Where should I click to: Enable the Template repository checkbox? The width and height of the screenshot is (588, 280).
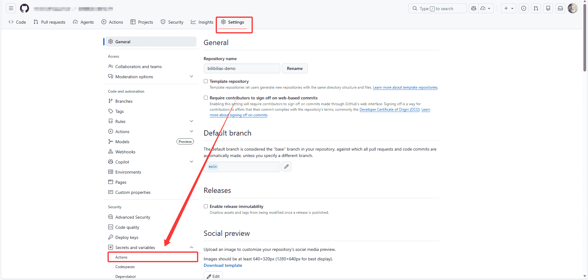pos(206,81)
